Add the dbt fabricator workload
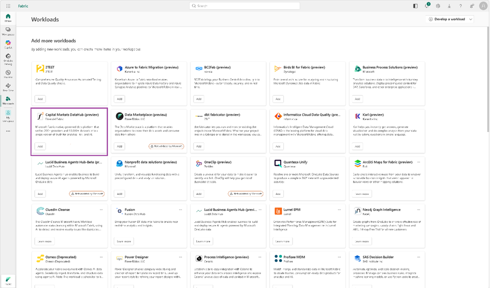The height and width of the screenshot is (288, 490). click(199, 147)
